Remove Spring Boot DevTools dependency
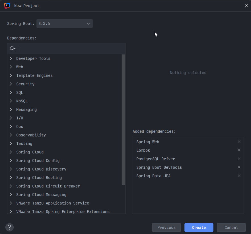 (239, 167)
